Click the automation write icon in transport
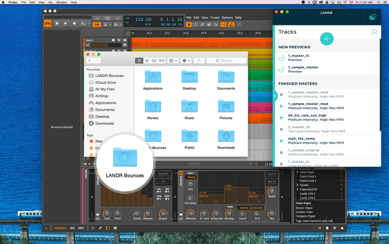Screen dimensions: 389x244 tap(83, 24)
